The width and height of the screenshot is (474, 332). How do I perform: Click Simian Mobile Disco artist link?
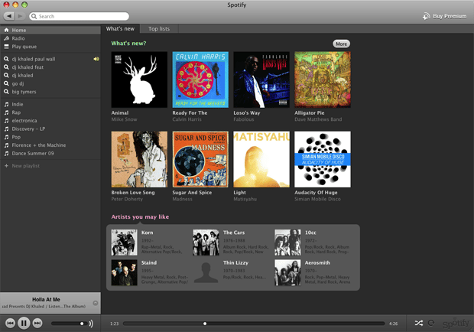317,199
